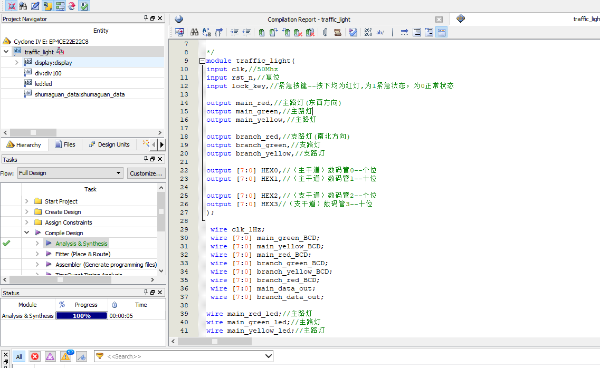The height and width of the screenshot is (368, 600).
Task: Switch to the Design Units tab
Action: 109,144
